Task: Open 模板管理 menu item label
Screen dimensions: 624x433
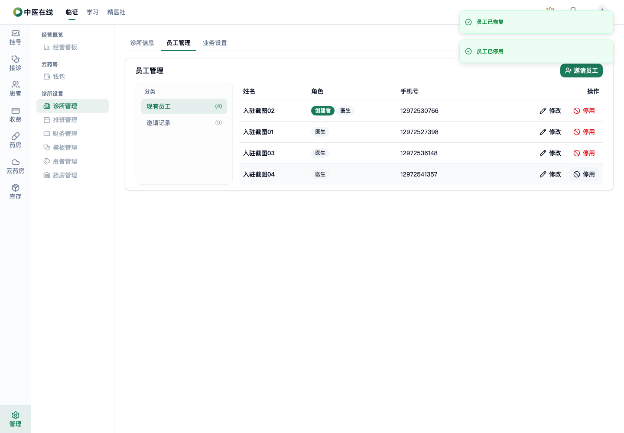Action: (x=65, y=148)
